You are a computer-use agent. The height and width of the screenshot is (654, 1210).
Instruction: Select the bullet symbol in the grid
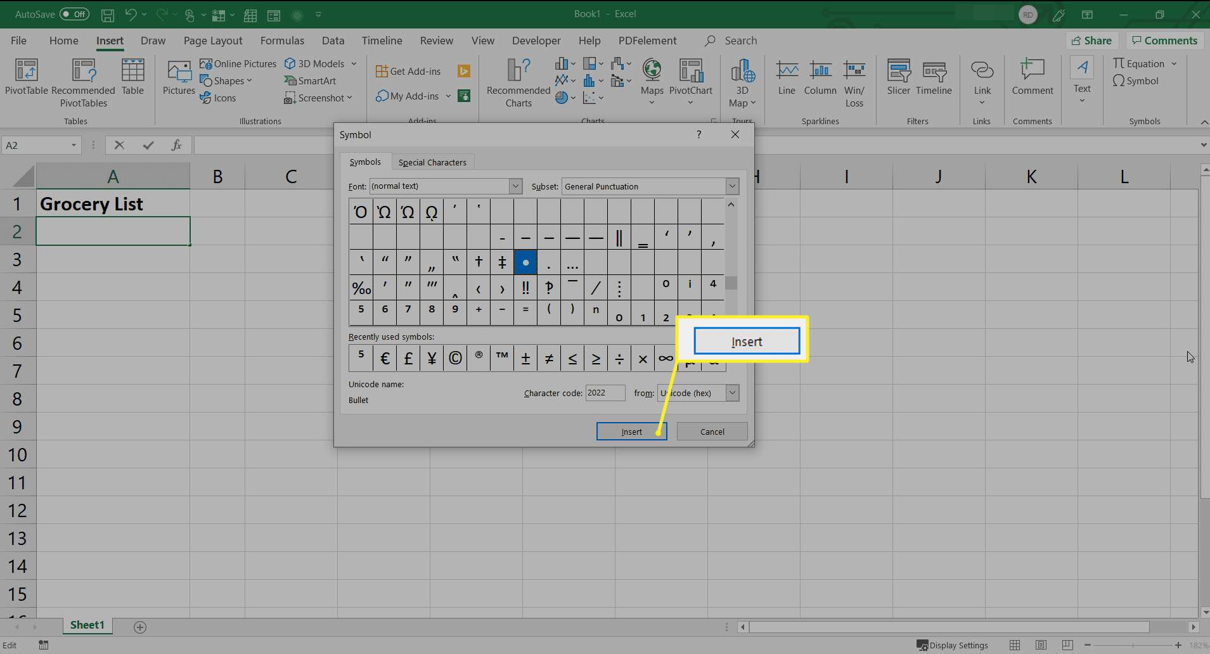click(525, 262)
